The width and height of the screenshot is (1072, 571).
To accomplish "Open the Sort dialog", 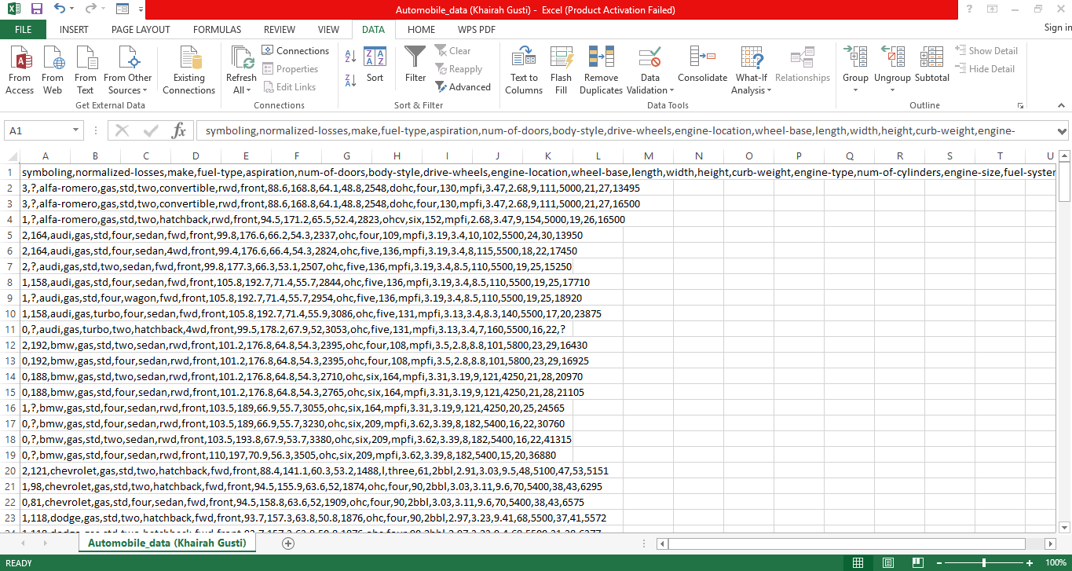I will point(375,65).
